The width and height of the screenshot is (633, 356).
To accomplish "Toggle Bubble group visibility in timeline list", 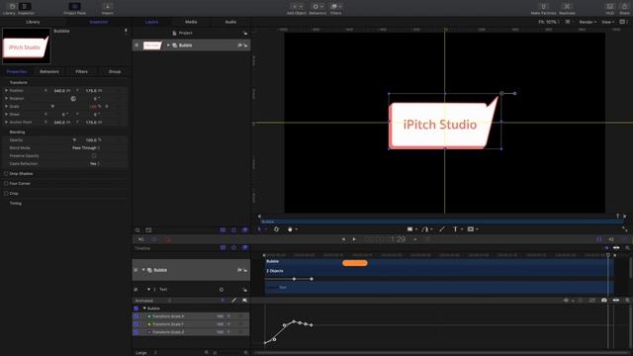I will [136, 270].
